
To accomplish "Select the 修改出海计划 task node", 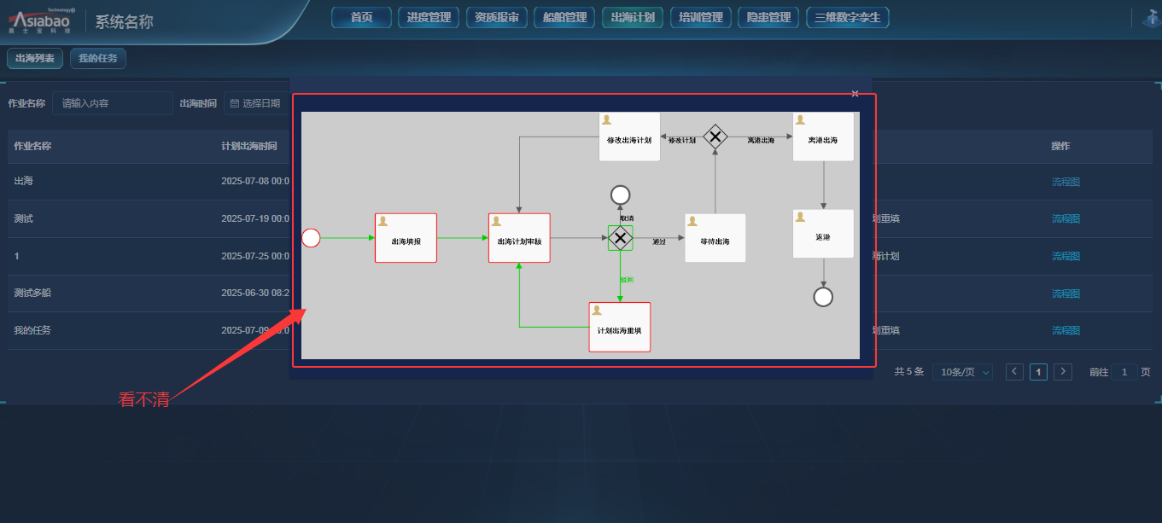I will (629, 137).
